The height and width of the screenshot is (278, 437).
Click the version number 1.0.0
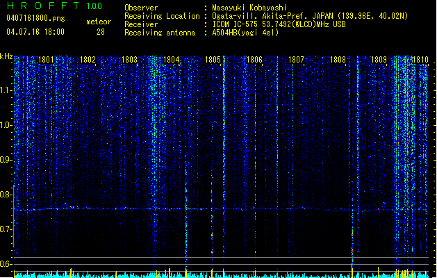tap(94, 6)
